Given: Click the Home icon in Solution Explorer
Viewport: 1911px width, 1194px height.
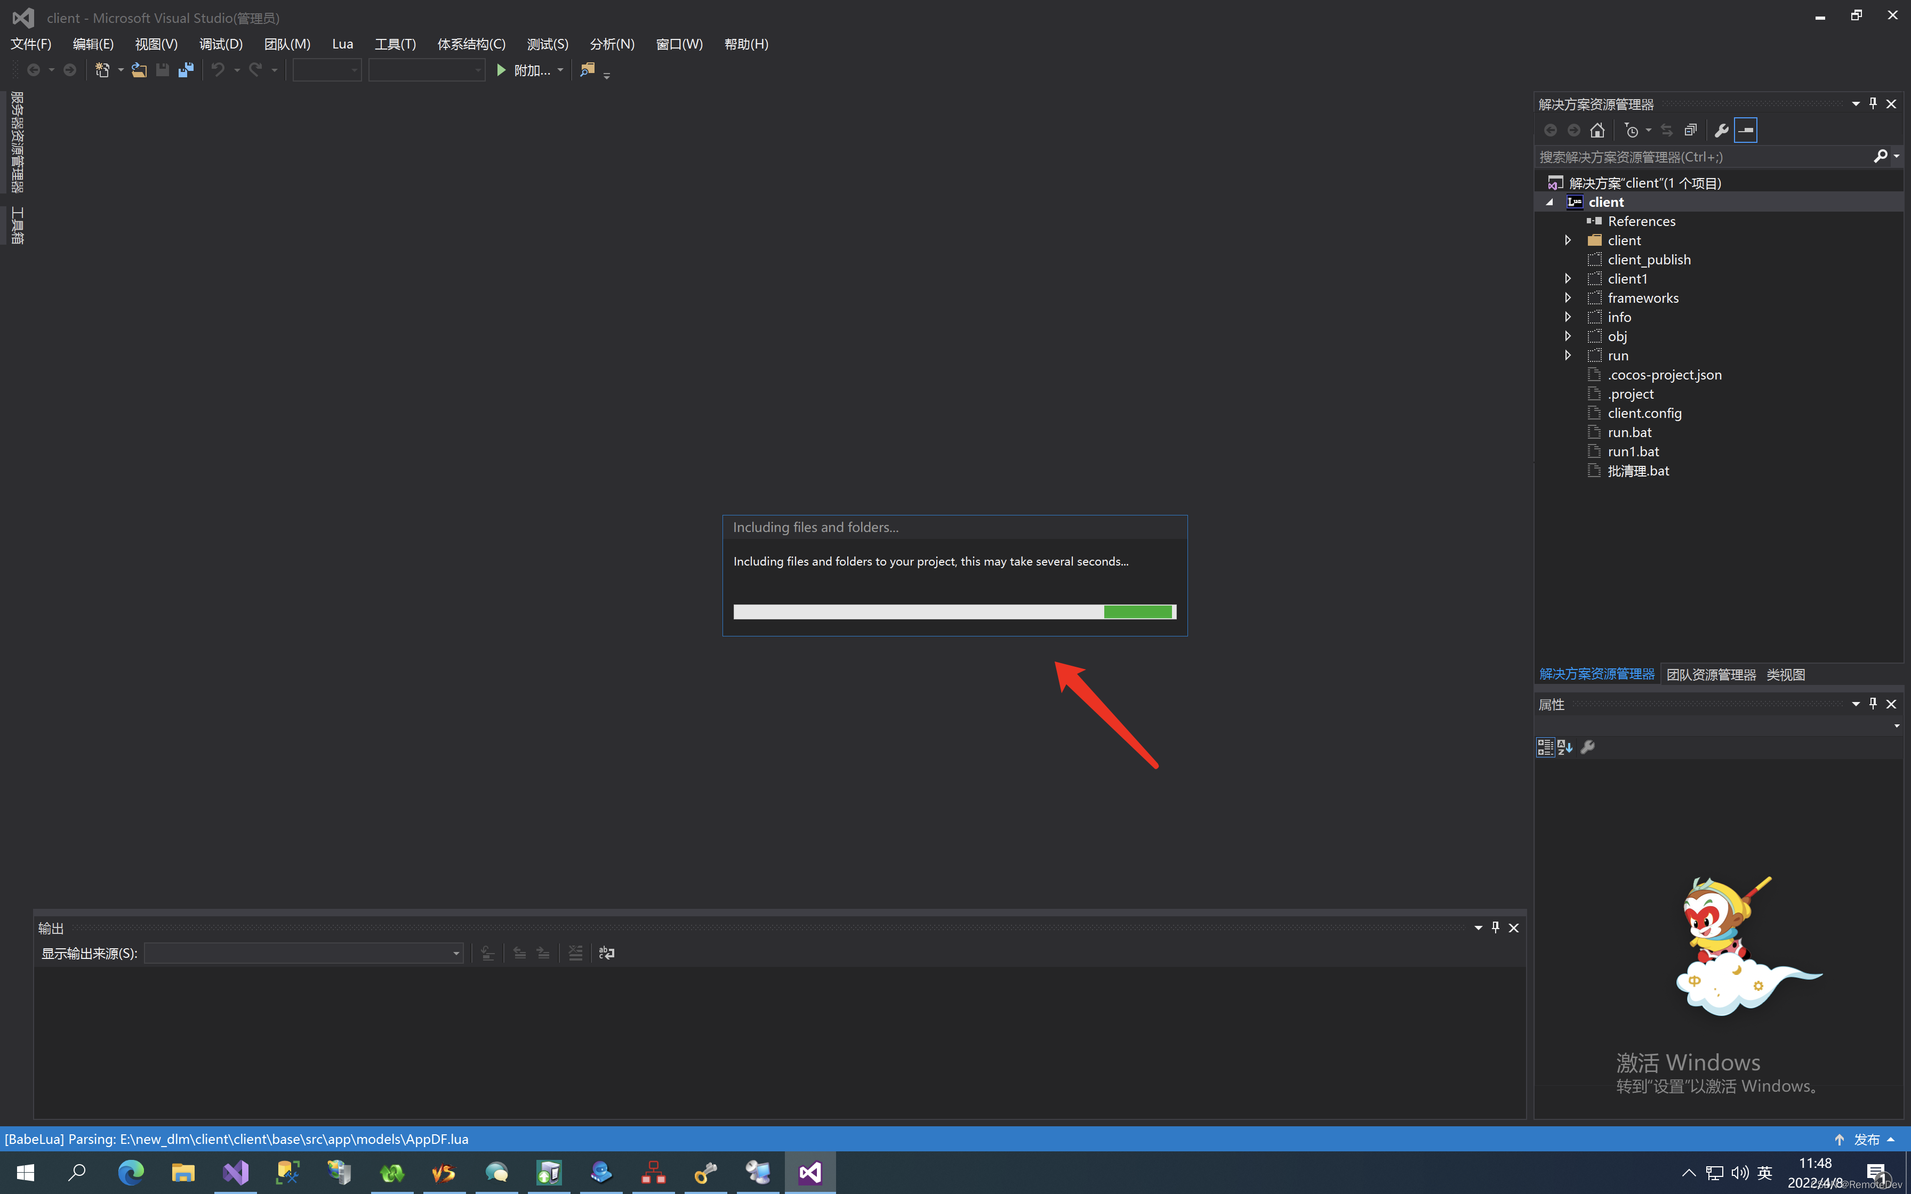Looking at the screenshot, I should 1597,130.
